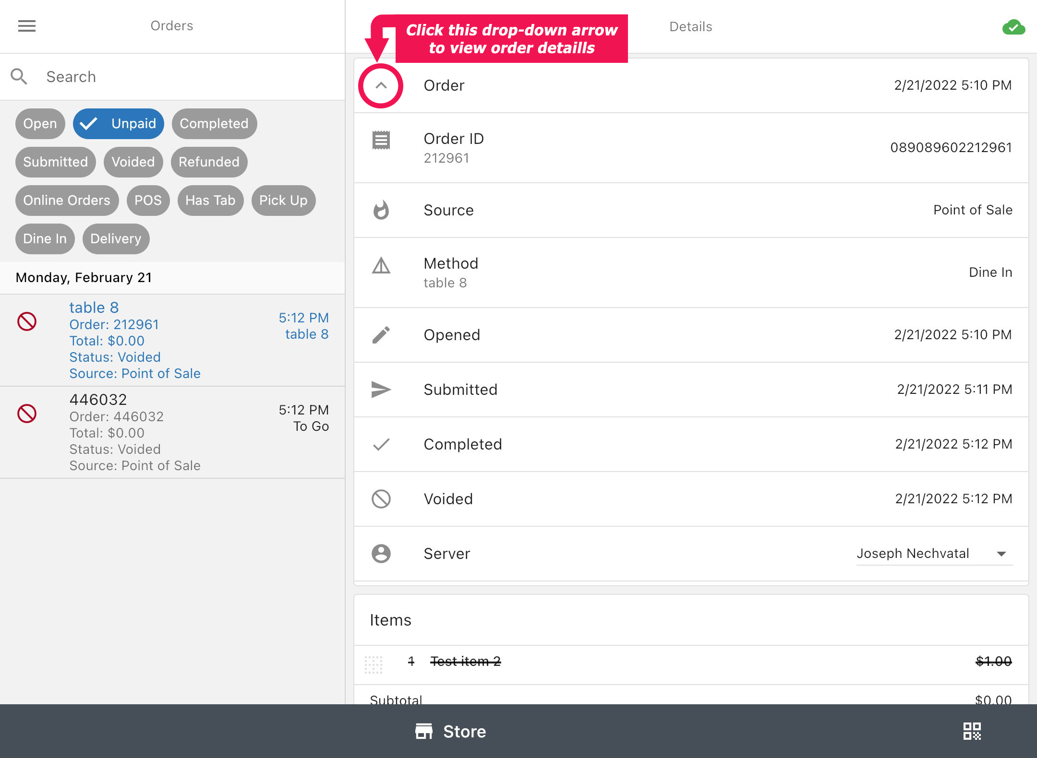Enable the Completed filter chip
1037x758 pixels.
pos(214,124)
